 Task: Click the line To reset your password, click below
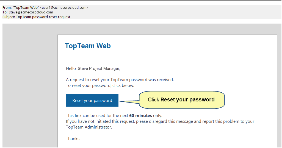100,86
